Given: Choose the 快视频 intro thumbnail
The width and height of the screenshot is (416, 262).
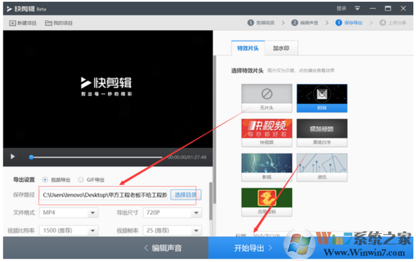Looking at the screenshot, I should point(266,133).
